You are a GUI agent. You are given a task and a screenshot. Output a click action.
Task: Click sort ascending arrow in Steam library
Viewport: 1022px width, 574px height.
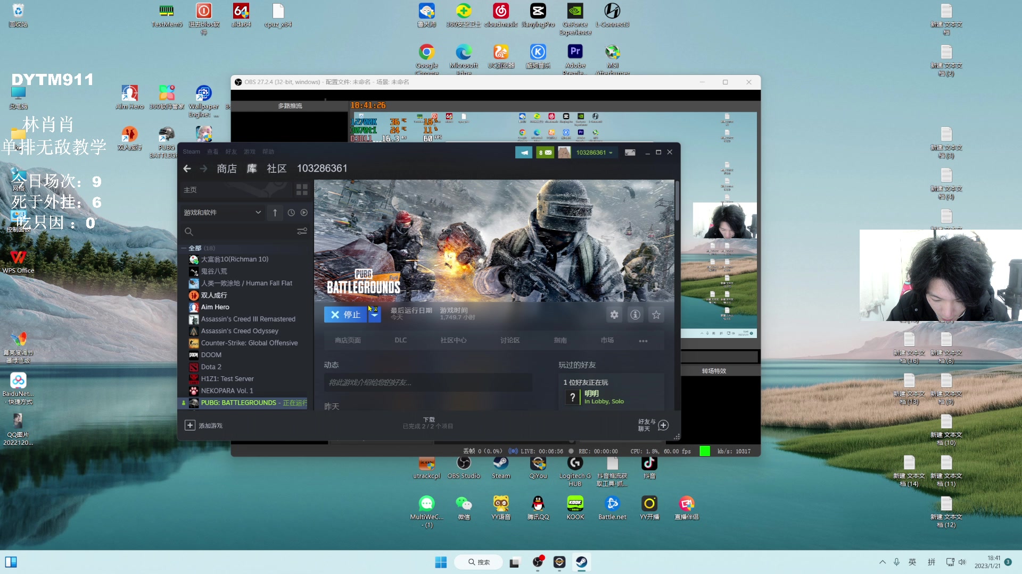click(275, 213)
